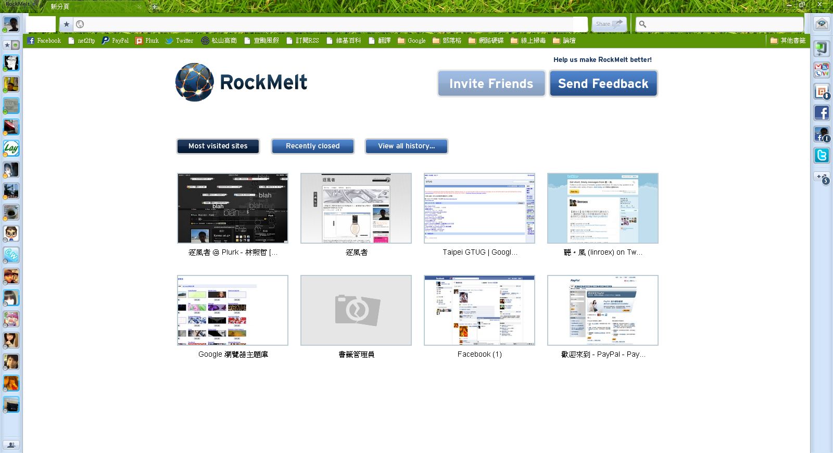Toggle the online friends green filter
The image size is (833, 453).
coord(16,45)
